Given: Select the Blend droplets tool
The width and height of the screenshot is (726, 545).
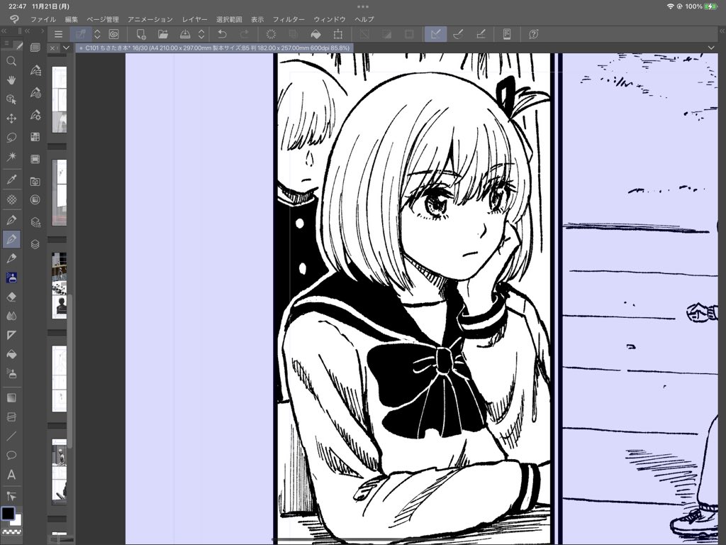Looking at the screenshot, I should [11, 316].
